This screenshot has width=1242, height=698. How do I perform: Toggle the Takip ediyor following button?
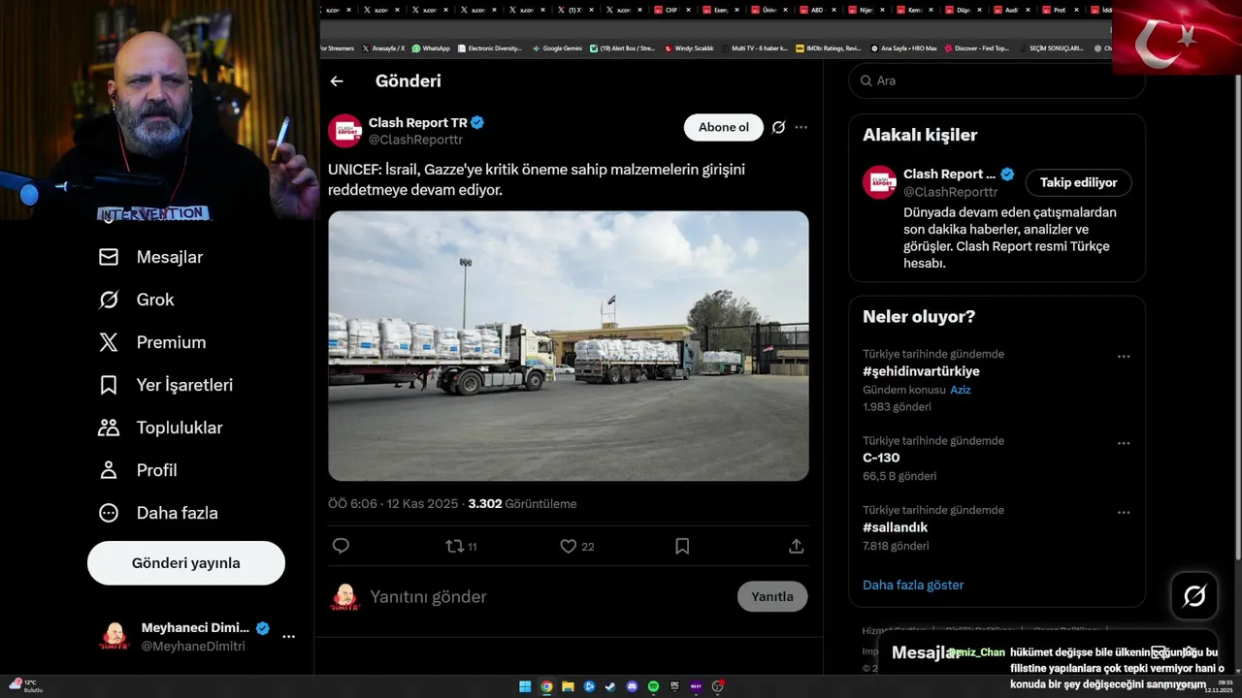(x=1078, y=182)
